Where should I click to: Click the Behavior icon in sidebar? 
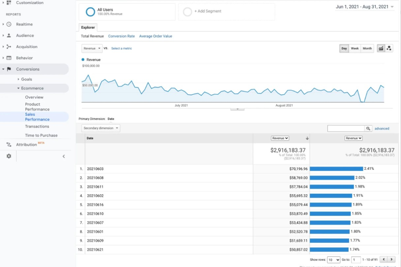click(9, 58)
